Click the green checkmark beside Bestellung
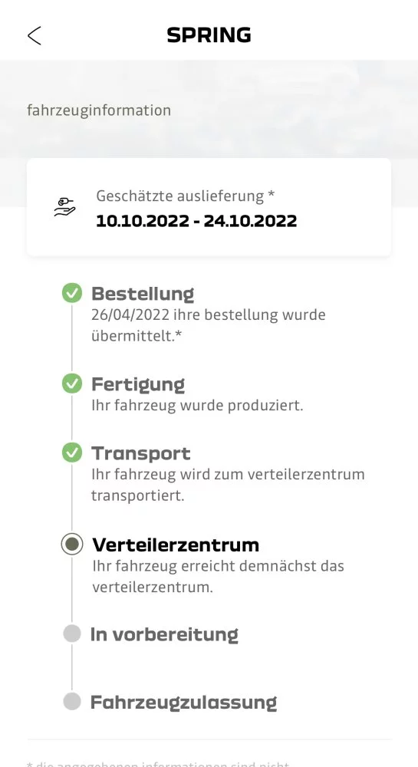The height and width of the screenshot is (767, 418). click(72, 293)
